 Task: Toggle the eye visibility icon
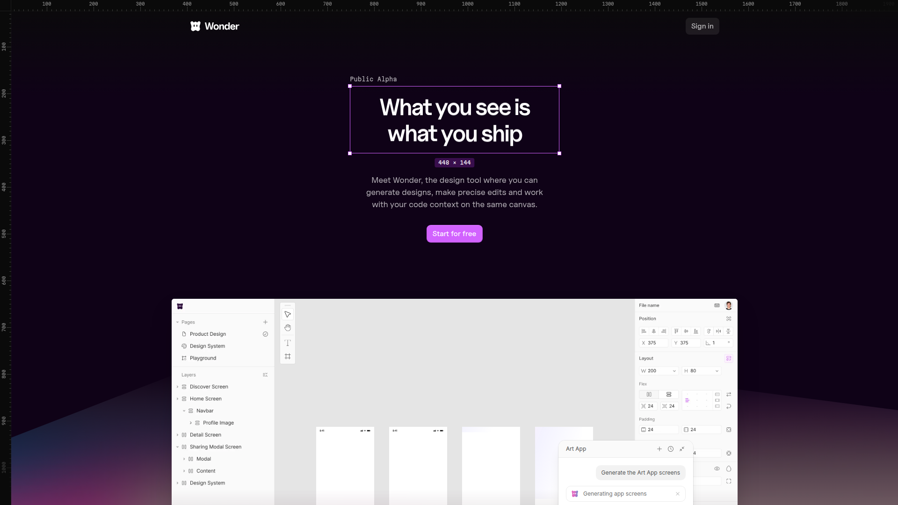(717, 469)
